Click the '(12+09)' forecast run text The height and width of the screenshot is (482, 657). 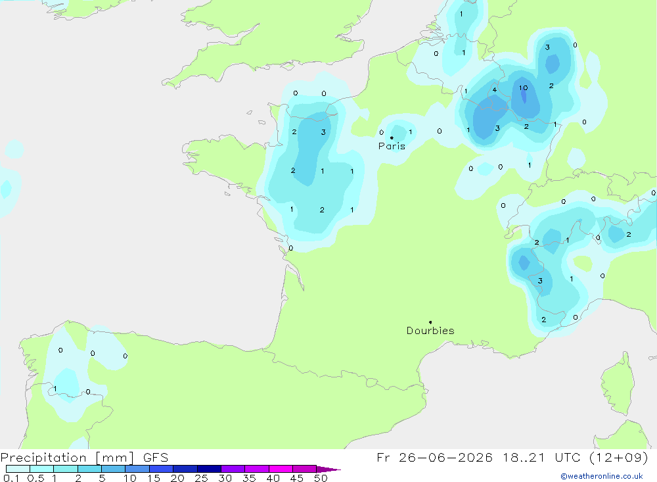click(618, 457)
